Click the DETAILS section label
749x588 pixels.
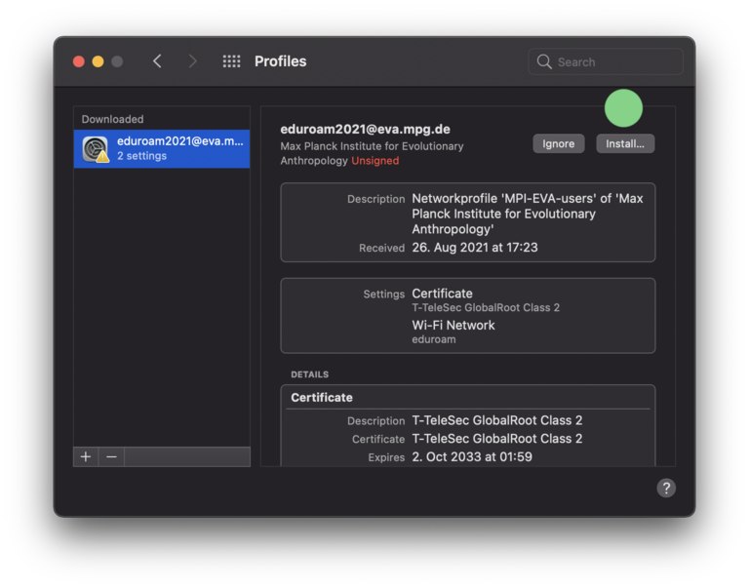pos(309,374)
